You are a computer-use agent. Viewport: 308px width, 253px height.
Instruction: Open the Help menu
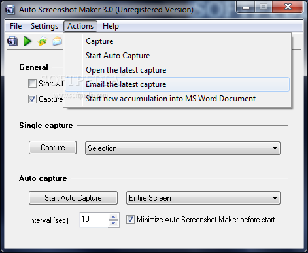(x=111, y=26)
